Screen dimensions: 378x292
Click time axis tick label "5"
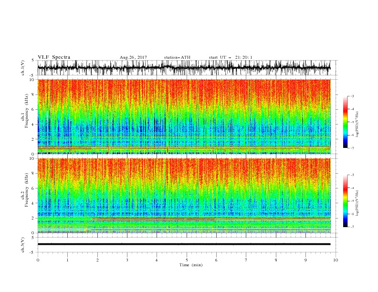[187, 260]
